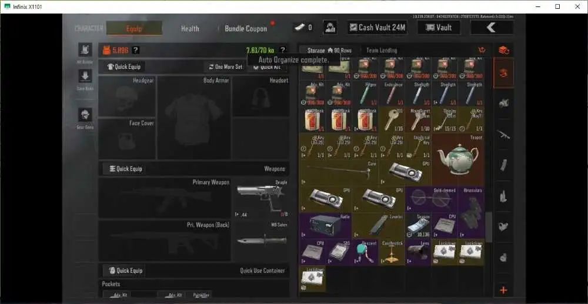Click the Save Build download icon
Image resolution: width=588 pixels, height=304 pixels.
[x=85, y=76]
